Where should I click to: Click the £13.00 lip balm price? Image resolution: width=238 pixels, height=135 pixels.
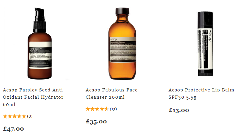point(179,110)
